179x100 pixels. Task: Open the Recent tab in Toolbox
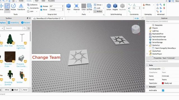click(25, 22)
